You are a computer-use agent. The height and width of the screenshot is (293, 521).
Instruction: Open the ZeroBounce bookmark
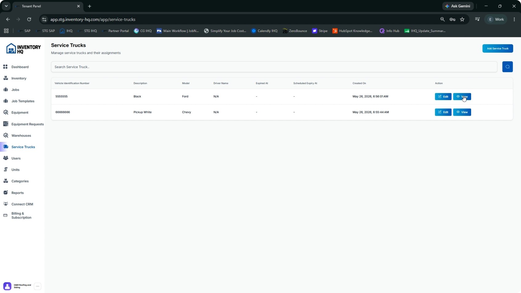click(x=295, y=31)
